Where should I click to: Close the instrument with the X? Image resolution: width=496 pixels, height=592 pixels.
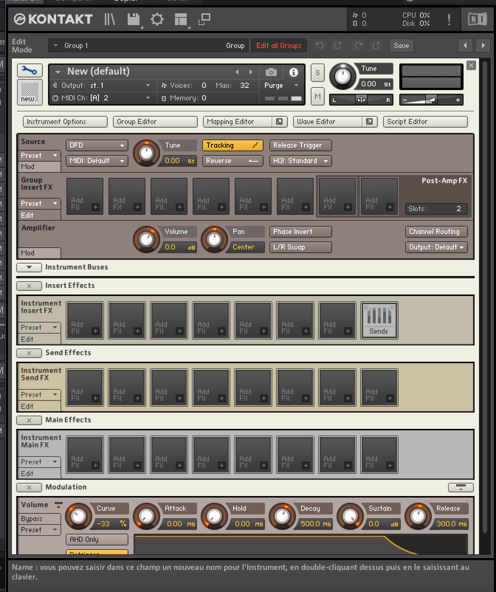pos(471,65)
